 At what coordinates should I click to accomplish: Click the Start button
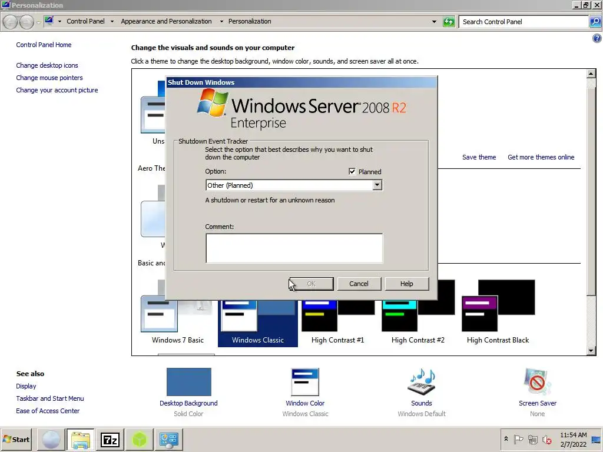(x=16, y=439)
